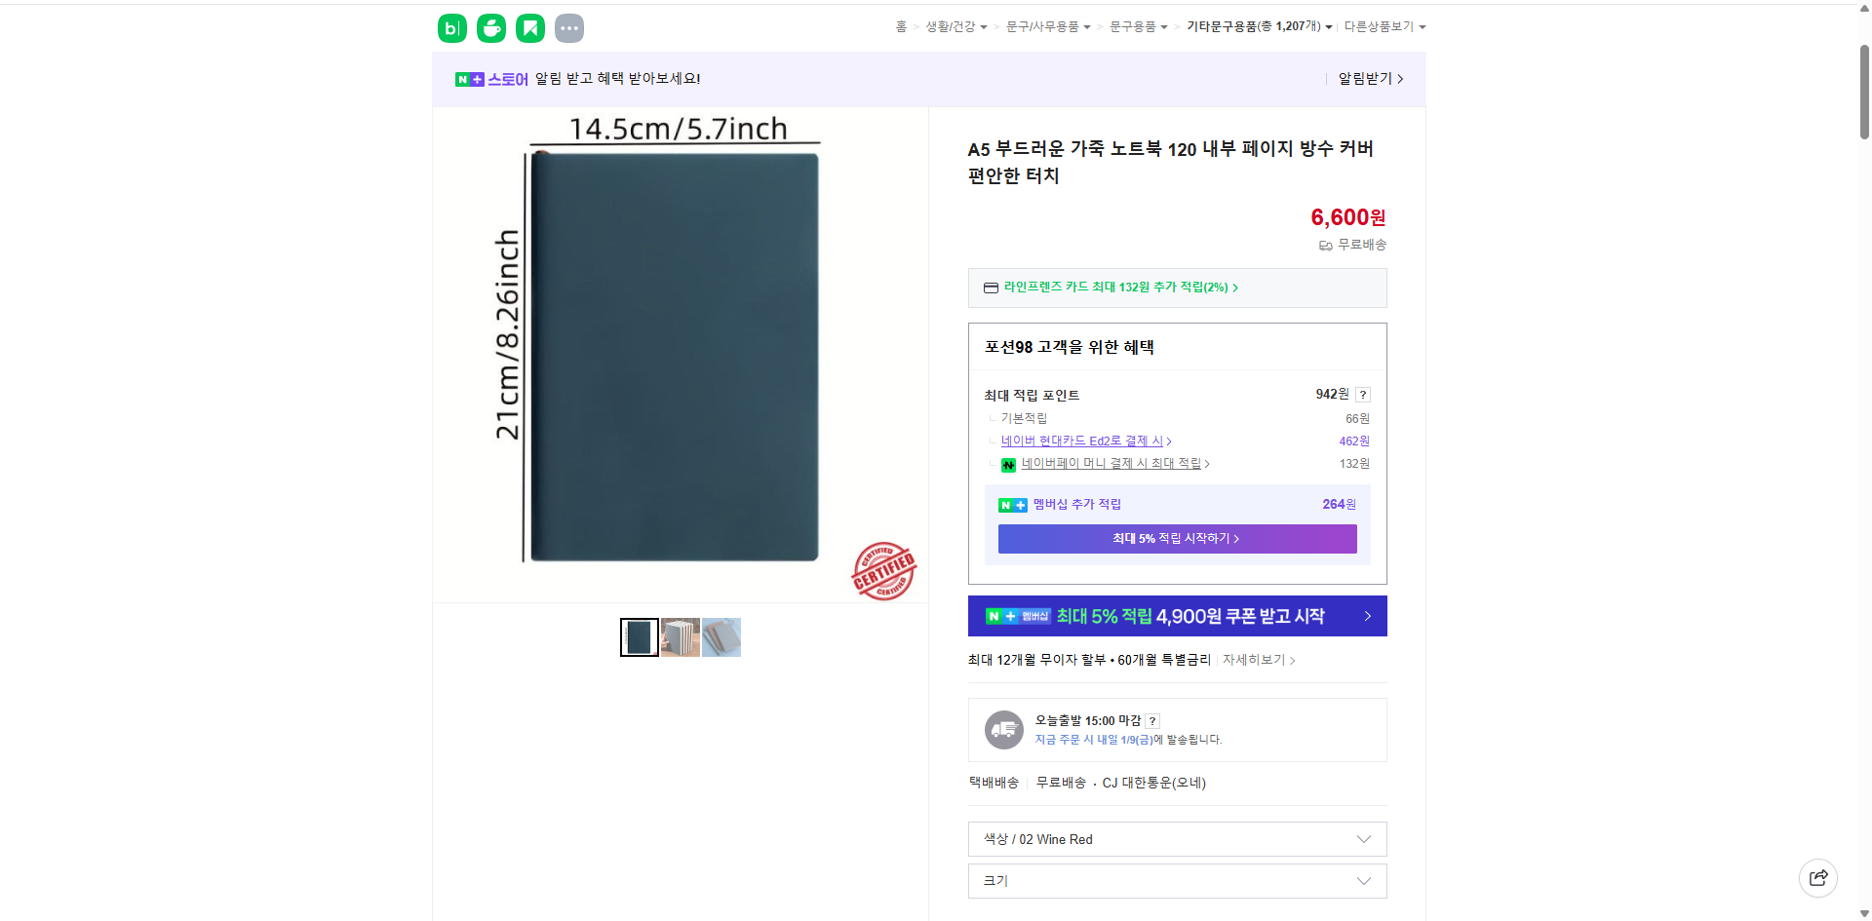Image resolution: width=1872 pixels, height=921 pixels.
Task: Click the green Keep bookmark icon
Action: click(x=529, y=27)
